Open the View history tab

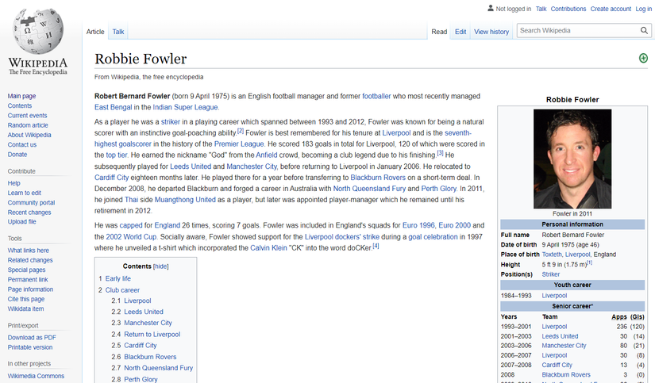point(491,32)
